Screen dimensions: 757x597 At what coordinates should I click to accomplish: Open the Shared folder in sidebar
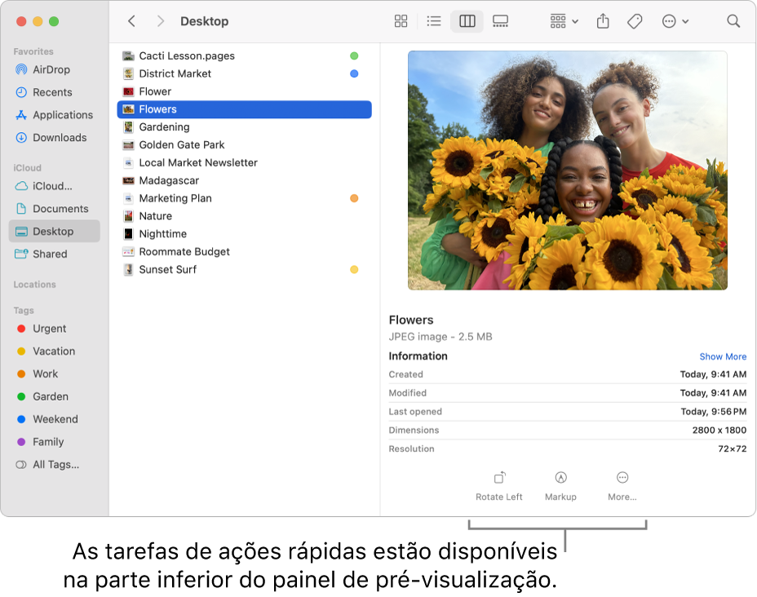tap(41, 254)
